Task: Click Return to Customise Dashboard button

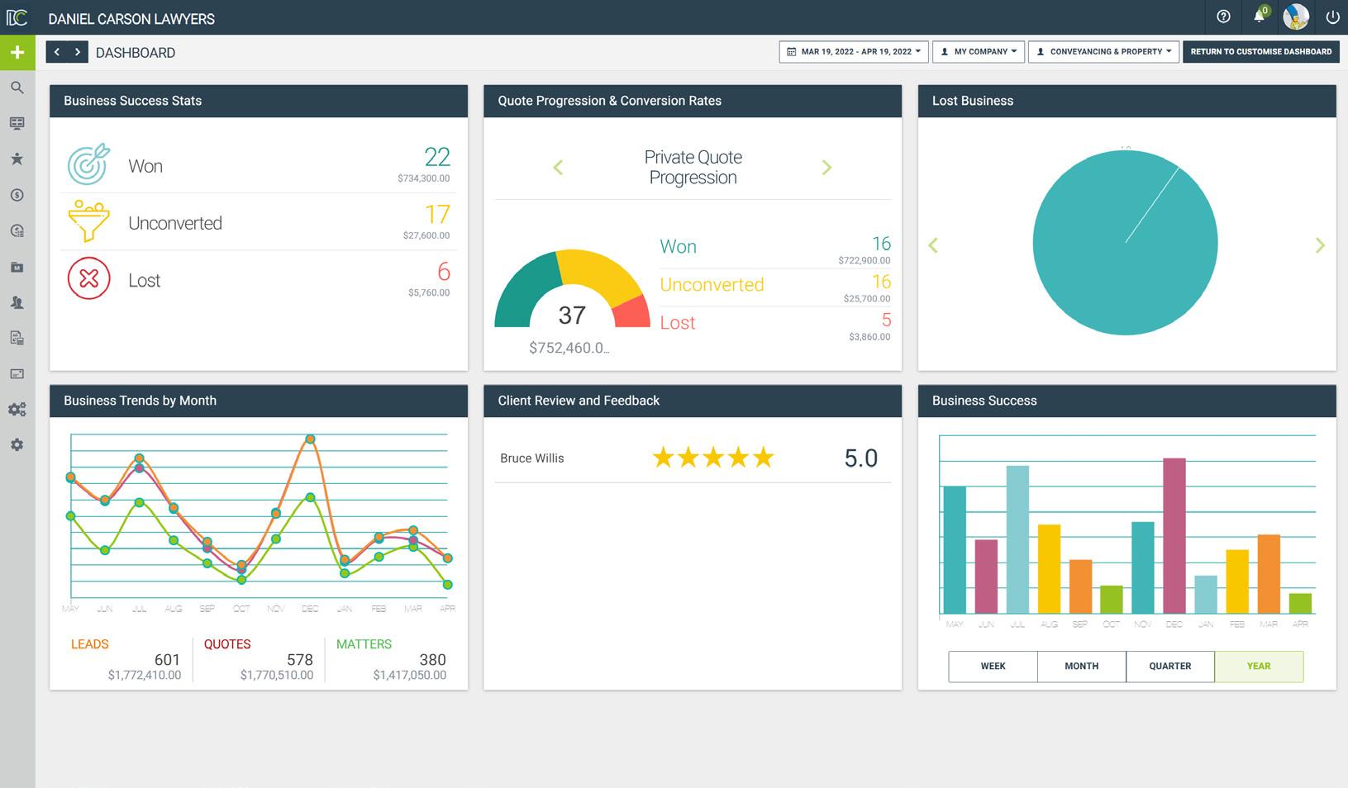Action: (x=1260, y=51)
